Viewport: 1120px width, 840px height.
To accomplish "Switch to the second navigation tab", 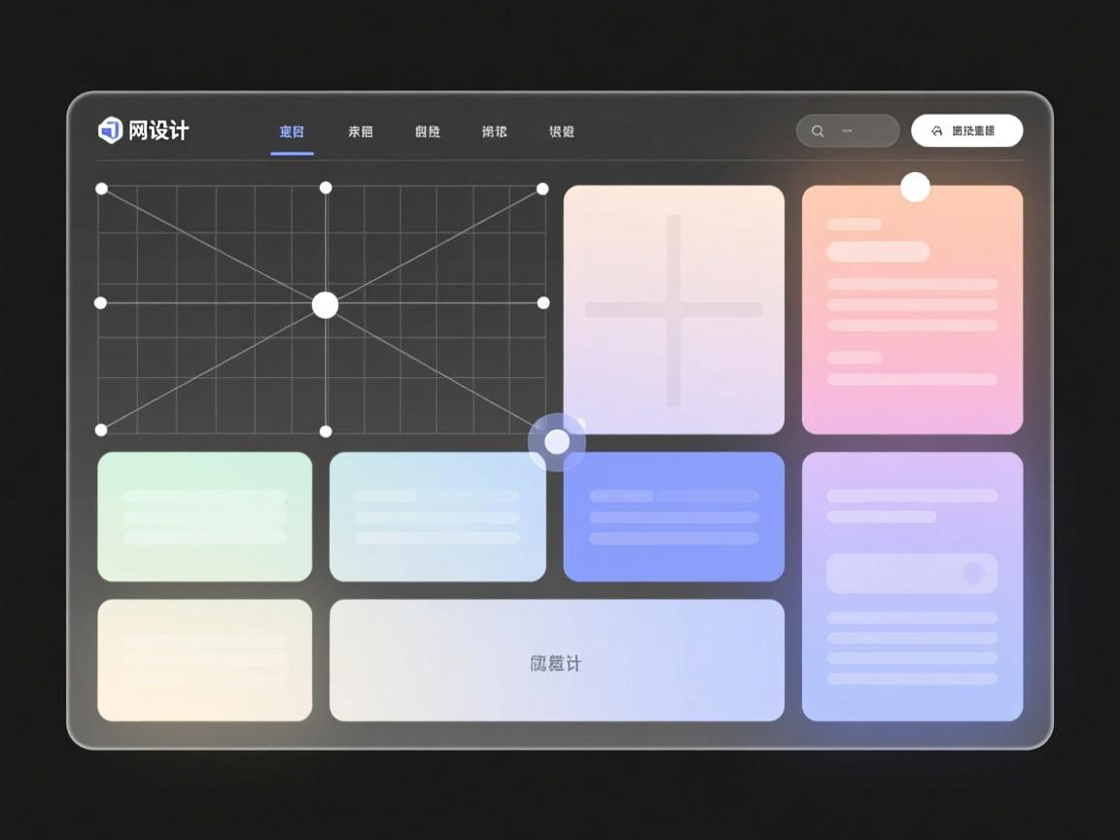I will tap(361, 132).
